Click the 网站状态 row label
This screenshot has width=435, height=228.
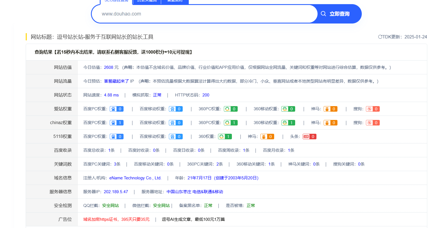pyautogui.click(x=63, y=95)
